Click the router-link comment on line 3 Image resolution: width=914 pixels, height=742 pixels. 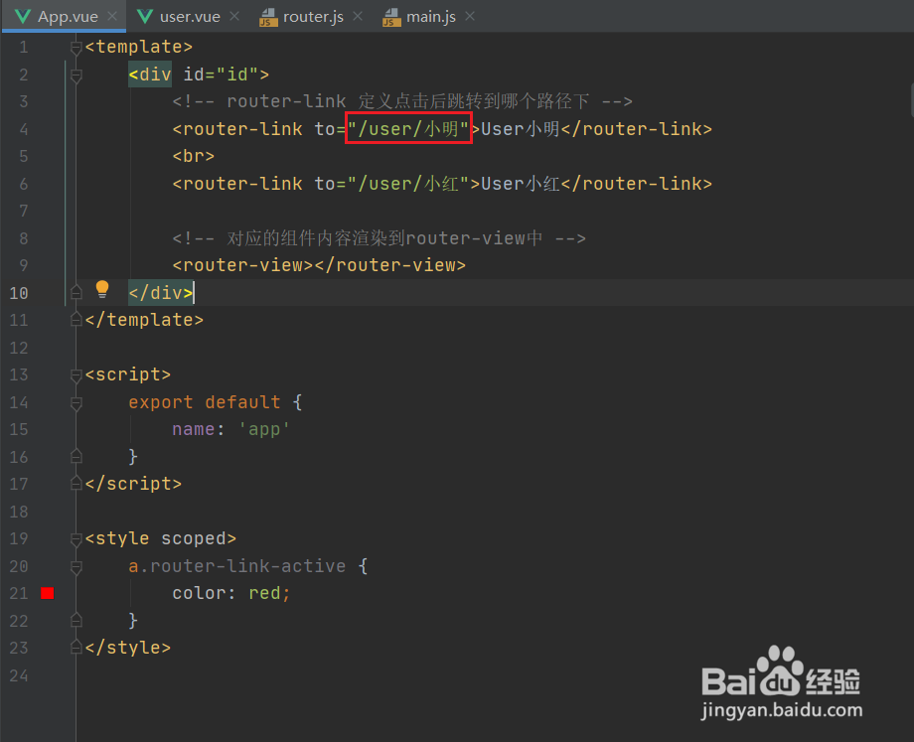click(402, 101)
